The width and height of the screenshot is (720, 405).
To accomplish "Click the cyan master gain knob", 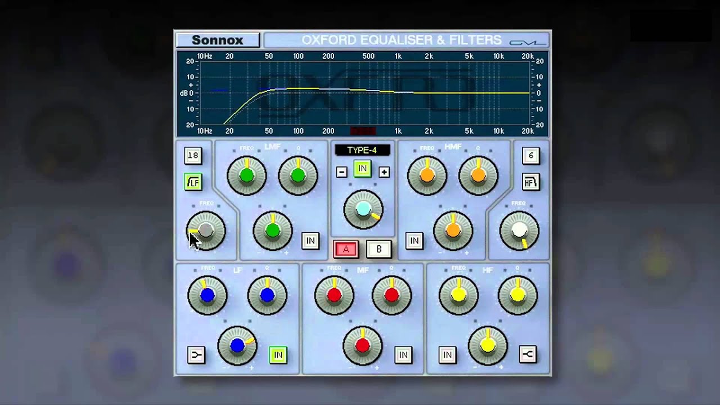I will point(363,209).
